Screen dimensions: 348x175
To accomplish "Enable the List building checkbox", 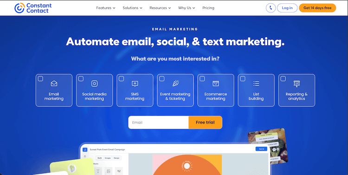I will tap(243, 78).
